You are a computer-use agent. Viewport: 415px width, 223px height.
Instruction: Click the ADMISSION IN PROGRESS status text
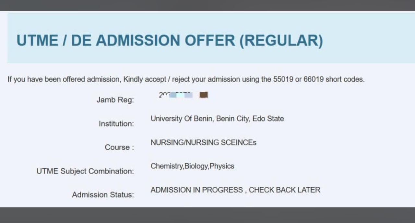[196, 190]
